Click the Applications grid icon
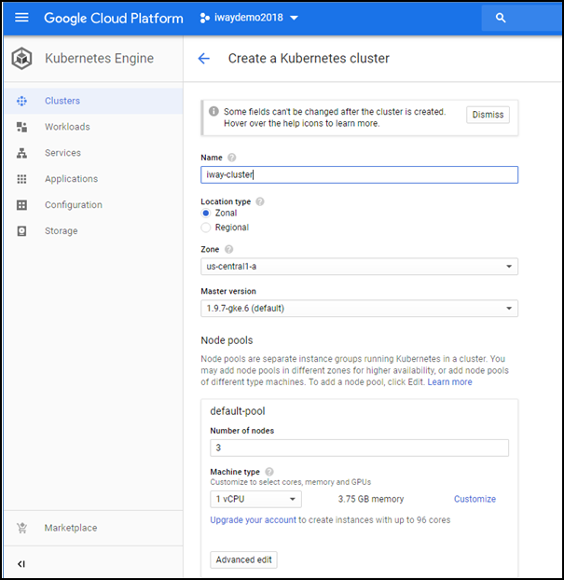This screenshot has height=580, width=564. (21, 179)
